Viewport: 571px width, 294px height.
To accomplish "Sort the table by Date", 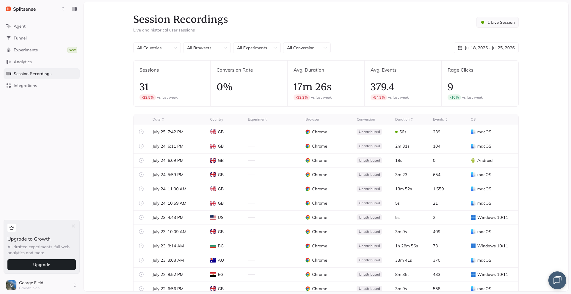I will 158,119.
